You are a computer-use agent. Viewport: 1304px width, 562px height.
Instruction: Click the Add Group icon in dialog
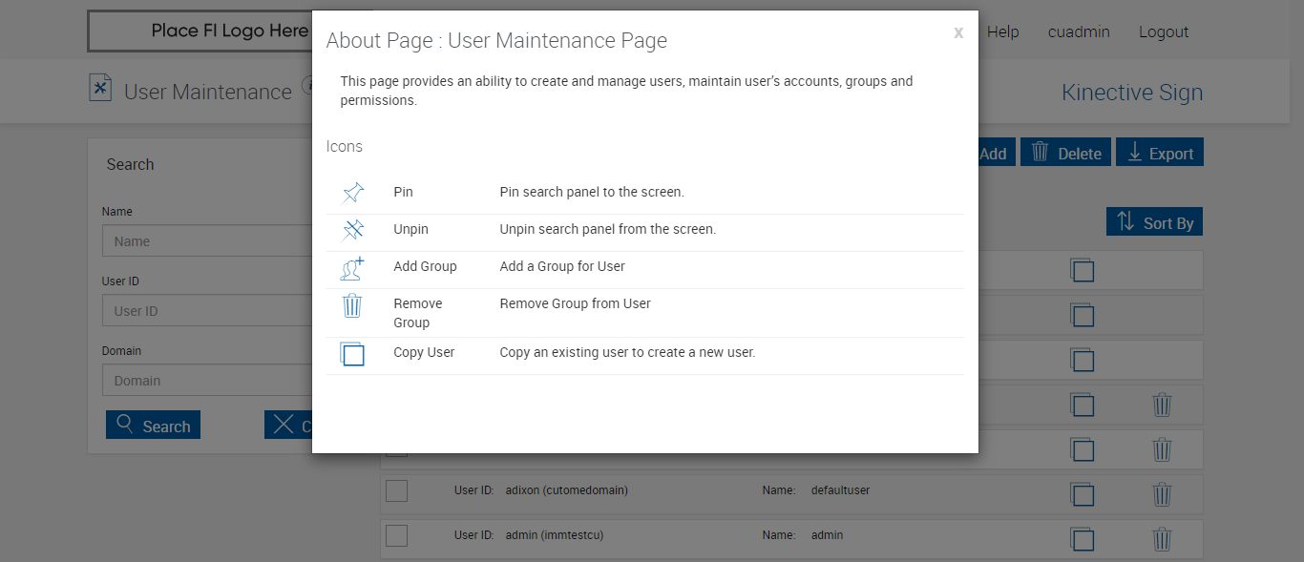pyautogui.click(x=352, y=268)
